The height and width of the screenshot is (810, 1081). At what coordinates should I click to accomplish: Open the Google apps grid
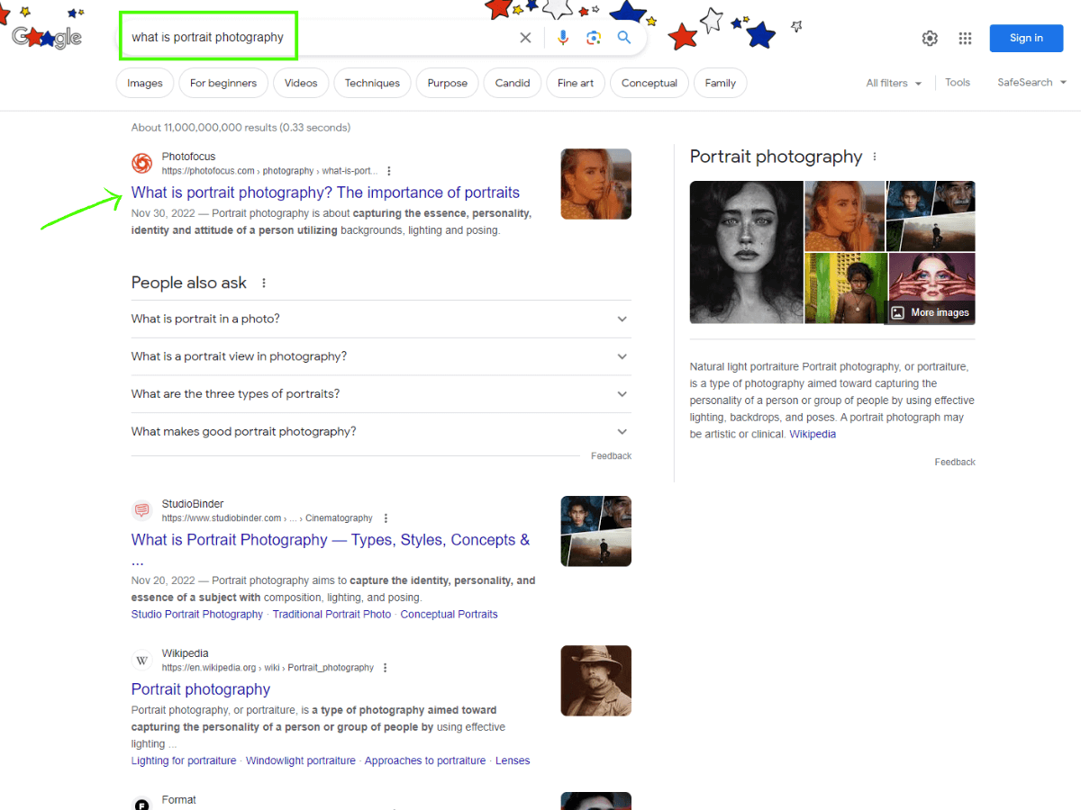[965, 38]
